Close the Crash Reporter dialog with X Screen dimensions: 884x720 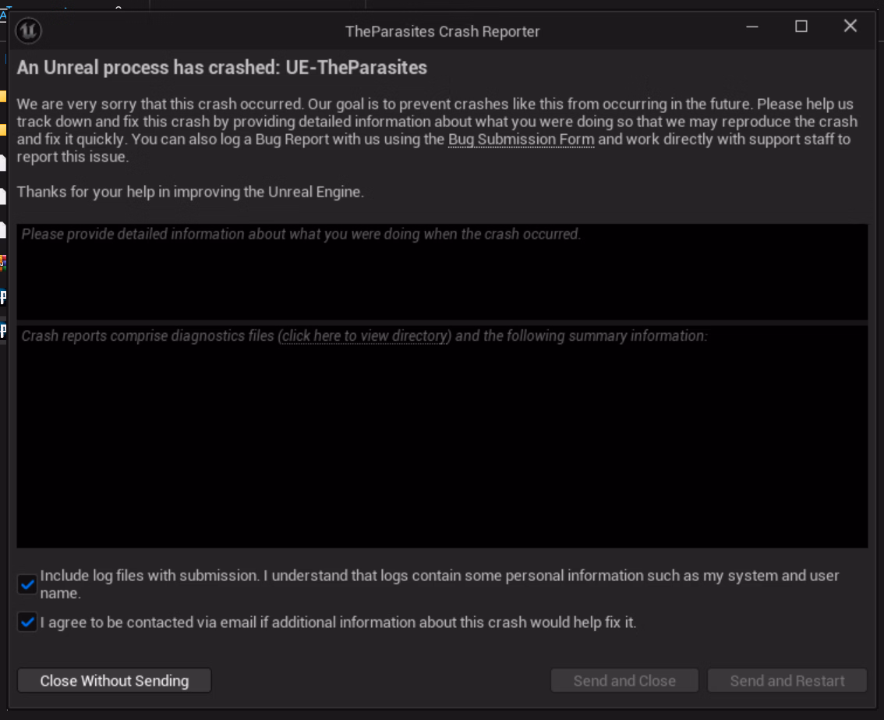850,27
